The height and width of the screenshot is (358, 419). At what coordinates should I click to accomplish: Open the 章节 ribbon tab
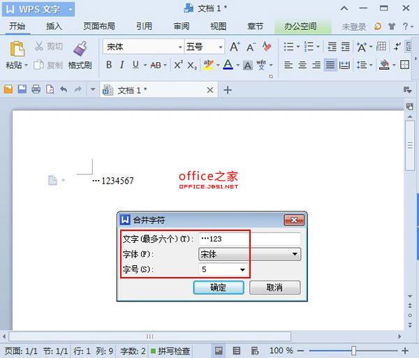[255, 27]
